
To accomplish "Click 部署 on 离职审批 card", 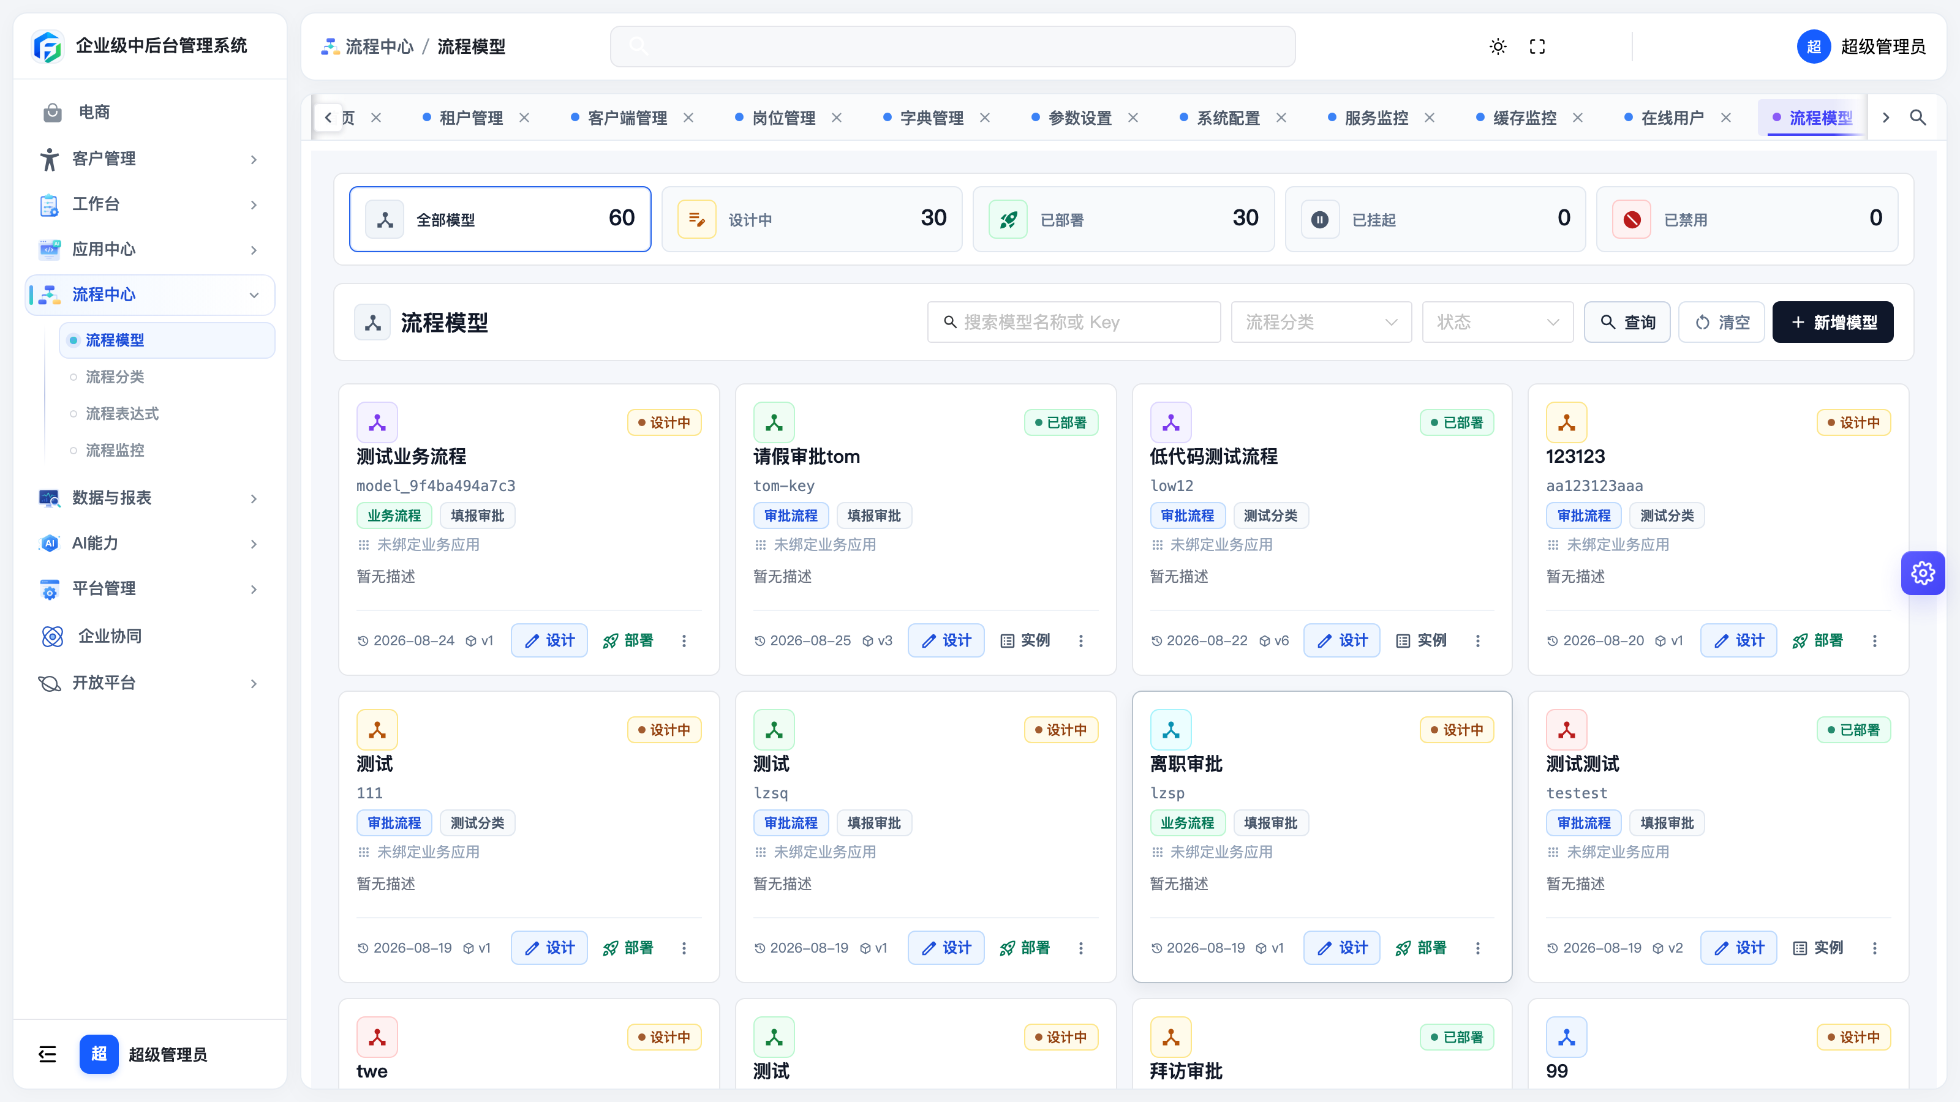I will click(x=1420, y=948).
